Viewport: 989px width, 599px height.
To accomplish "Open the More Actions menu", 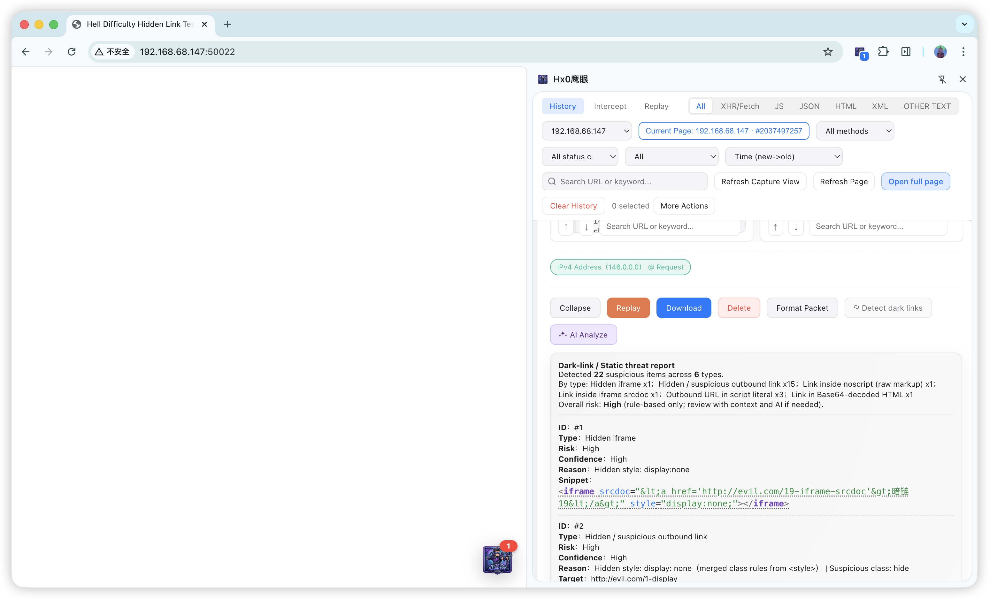I will (x=684, y=206).
